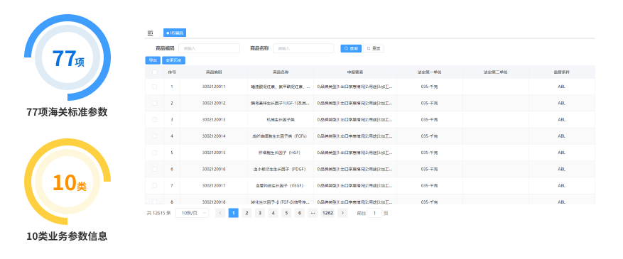Check the row for 3002120013

(155, 119)
